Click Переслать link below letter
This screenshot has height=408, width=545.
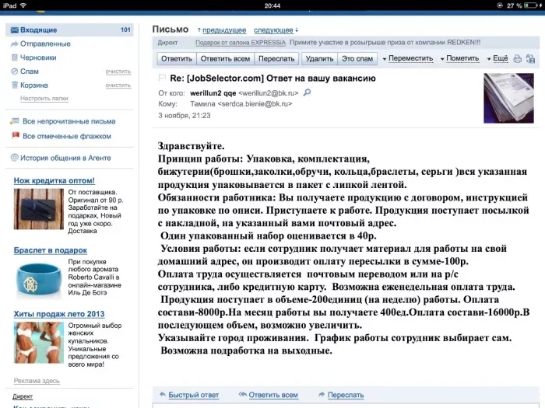[346, 395]
